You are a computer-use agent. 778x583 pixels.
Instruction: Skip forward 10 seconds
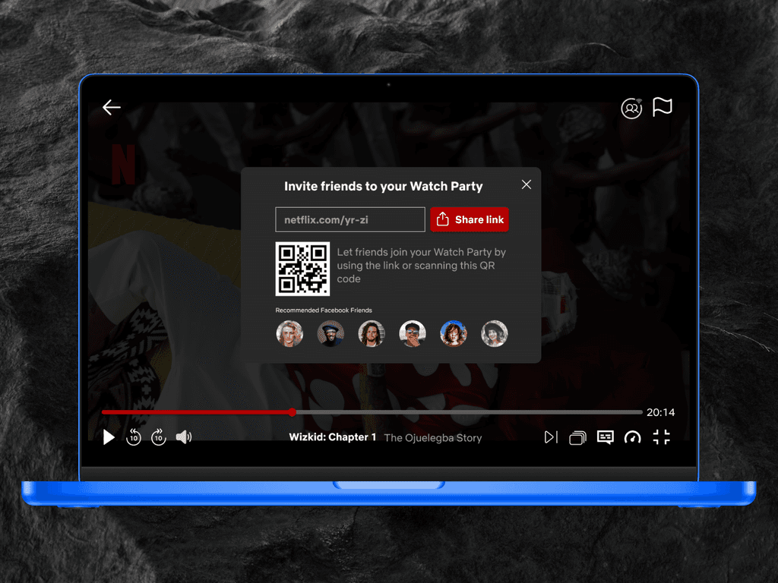coord(158,436)
